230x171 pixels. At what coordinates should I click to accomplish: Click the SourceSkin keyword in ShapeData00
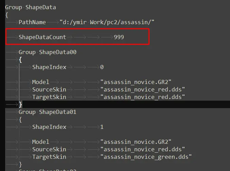pyautogui.click(x=49, y=89)
